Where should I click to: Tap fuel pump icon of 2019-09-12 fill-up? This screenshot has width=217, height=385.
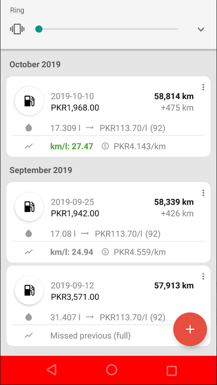point(29,290)
